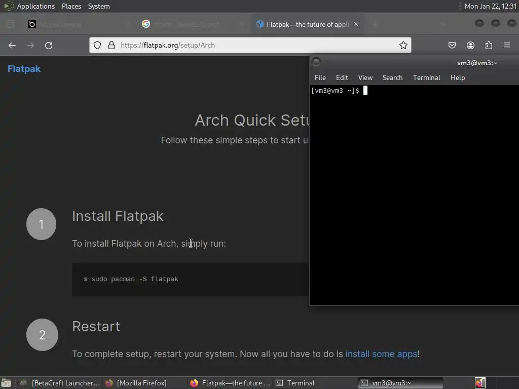The image size is (519, 389).
Task: Click the terminal window title icon
Action: coord(316,62)
